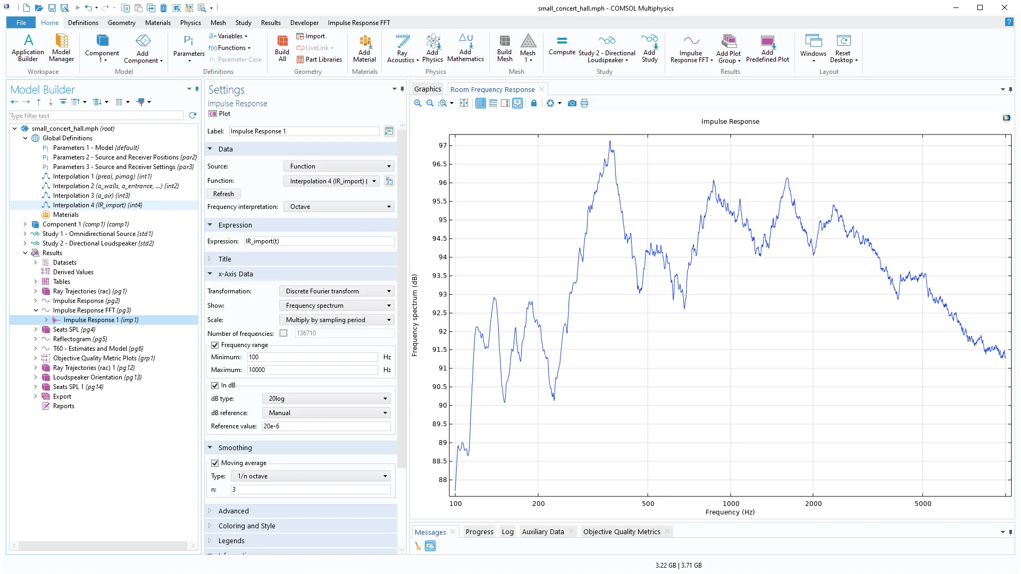Click the Reference value input field
Image resolution: width=1021 pixels, height=574 pixels.
coord(326,426)
